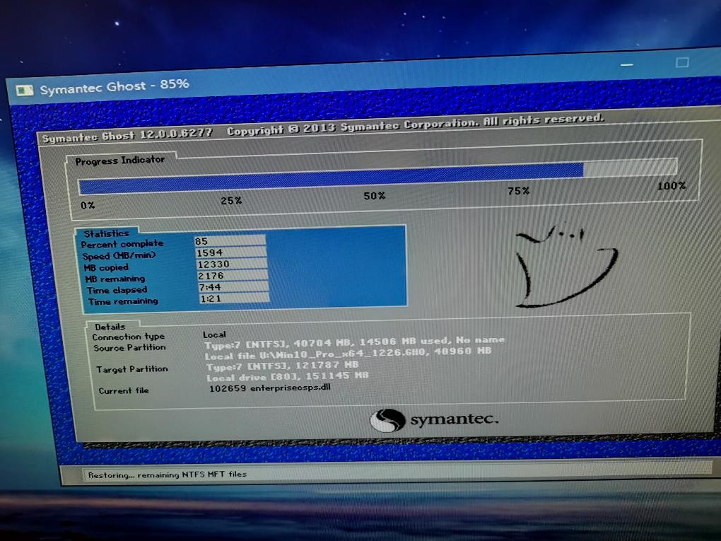Click the blue progress indicator bar
Image resolution: width=721 pixels, height=541 pixels.
pyautogui.click(x=331, y=178)
